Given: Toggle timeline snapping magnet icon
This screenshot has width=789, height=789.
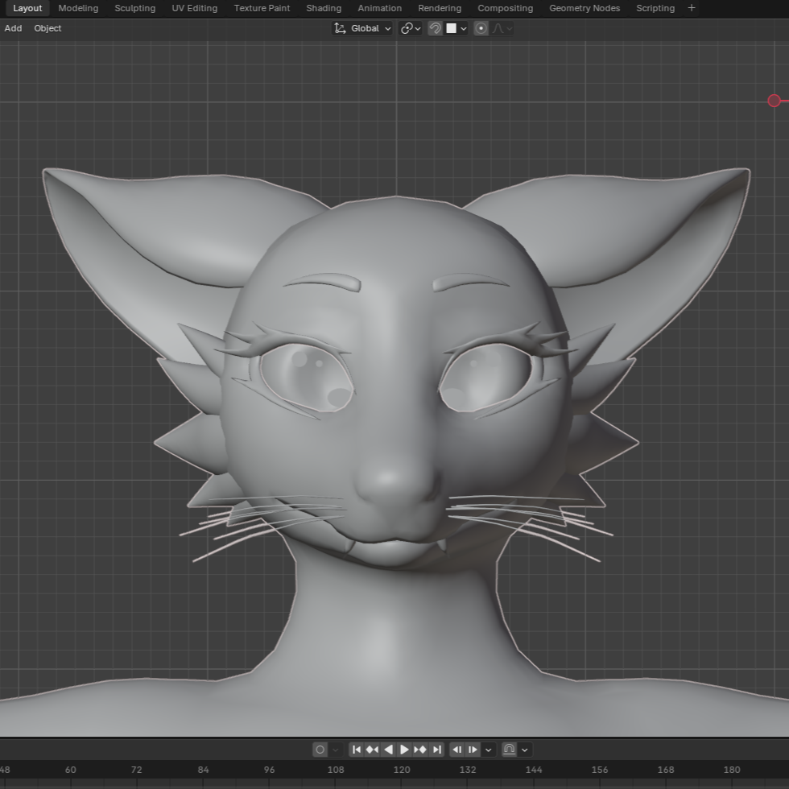Looking at the screenshot, I should click(x=509, y=750).
